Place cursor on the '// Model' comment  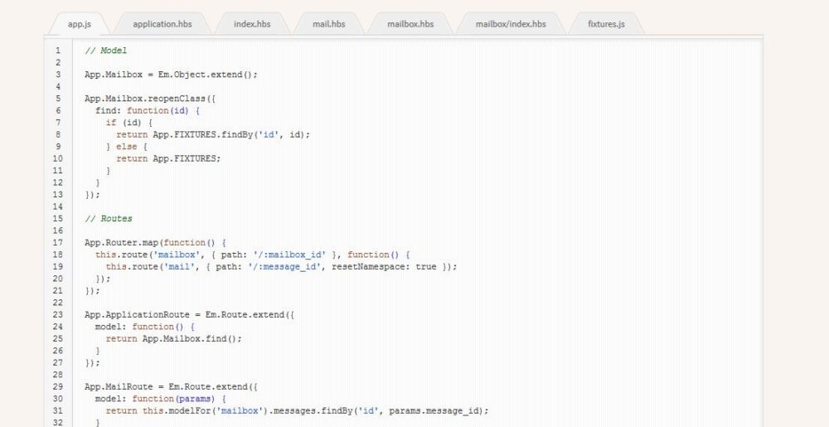105,51
